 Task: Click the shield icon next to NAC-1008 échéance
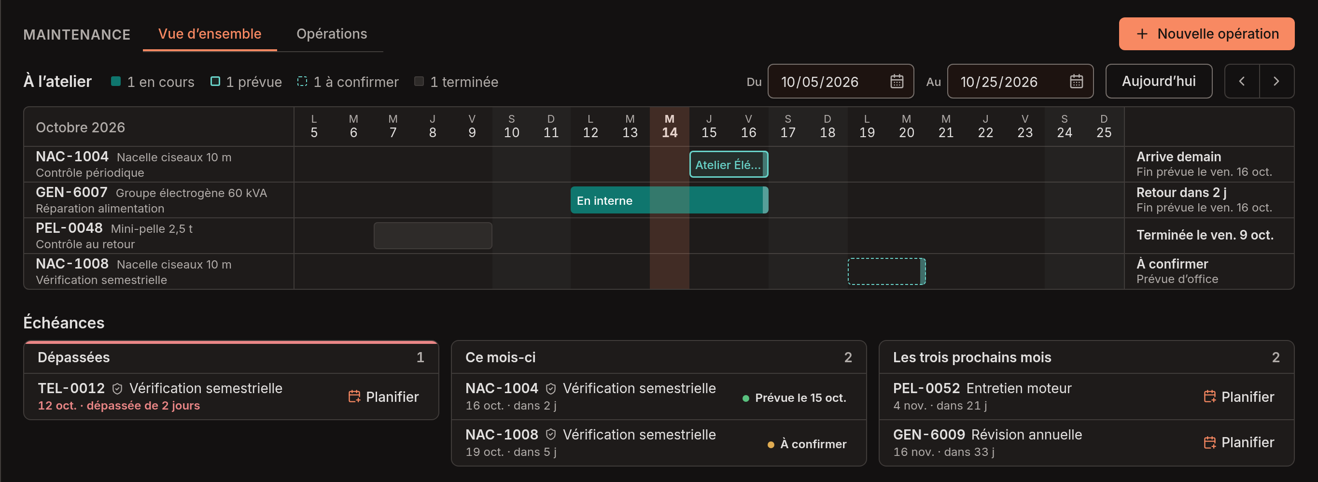pyautogui.click(x=550, y=435)
